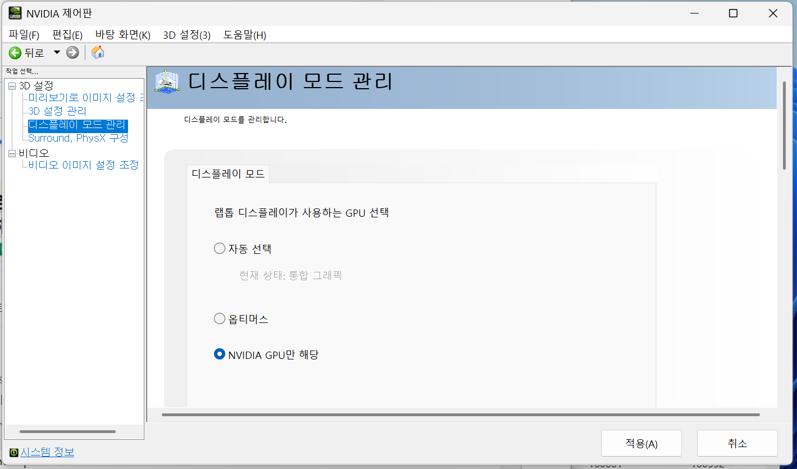The image size is (797, 469).
Task: Click the NVIDIA logo in the title bar
Action: [x=14, y=12]
